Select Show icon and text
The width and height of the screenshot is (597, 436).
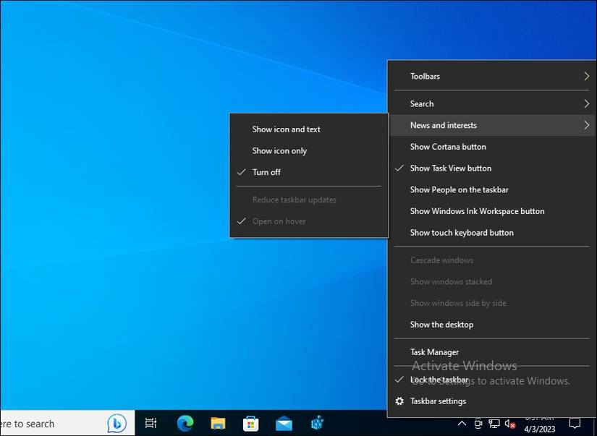(x=309, y=129)
